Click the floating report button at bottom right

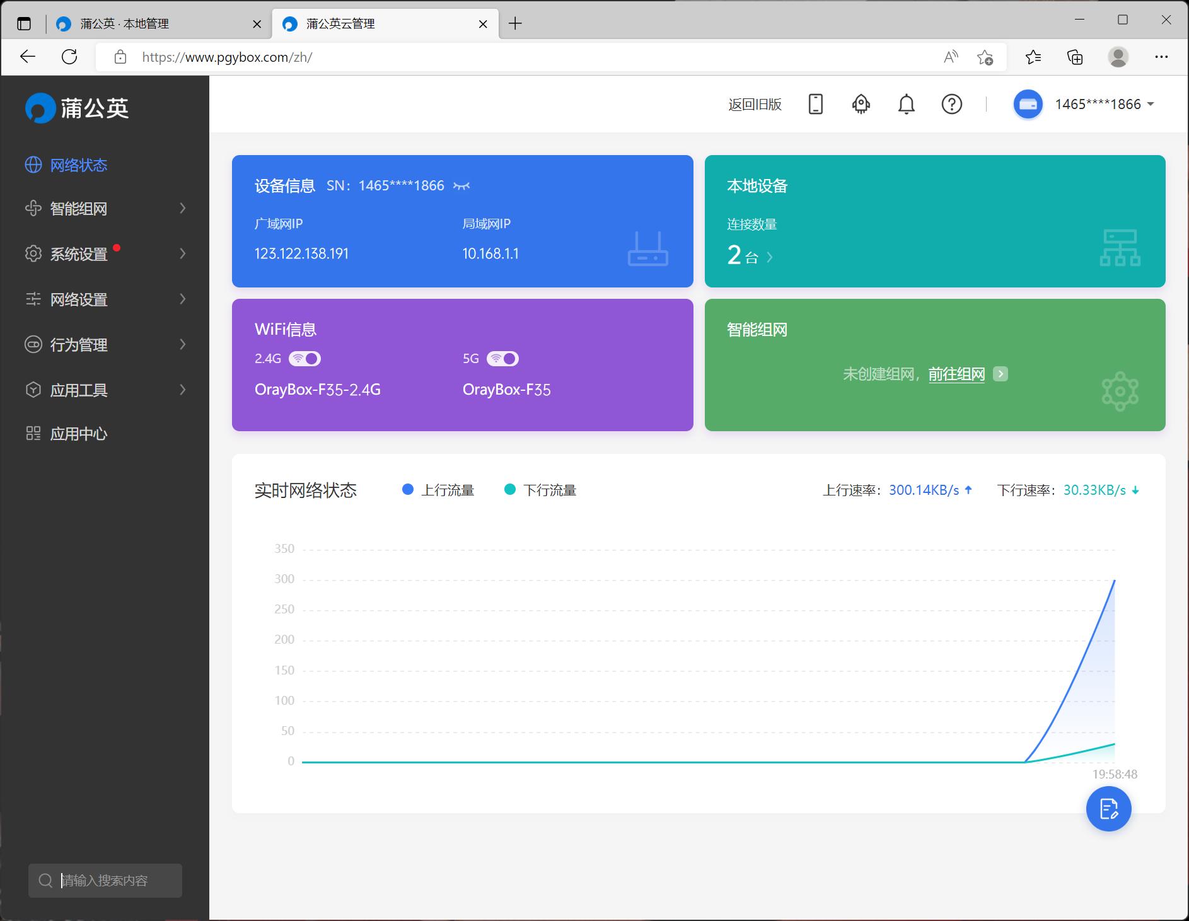[x=1109, y=809]
